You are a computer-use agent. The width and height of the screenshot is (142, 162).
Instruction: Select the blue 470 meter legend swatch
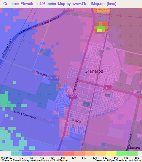27,154
